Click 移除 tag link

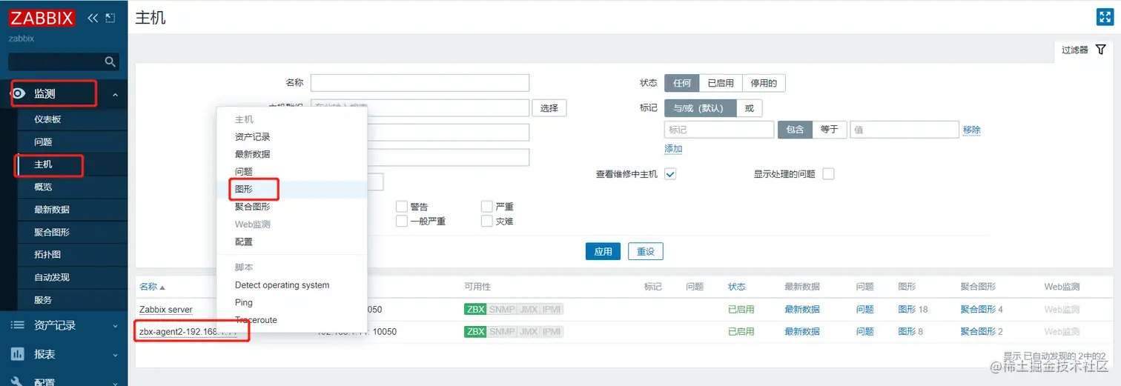971,130
